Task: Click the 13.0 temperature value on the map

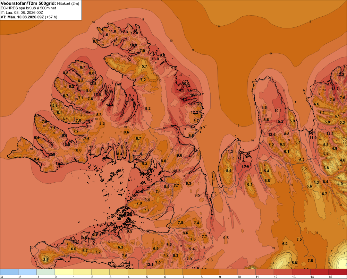Action: tap(155, 59)
